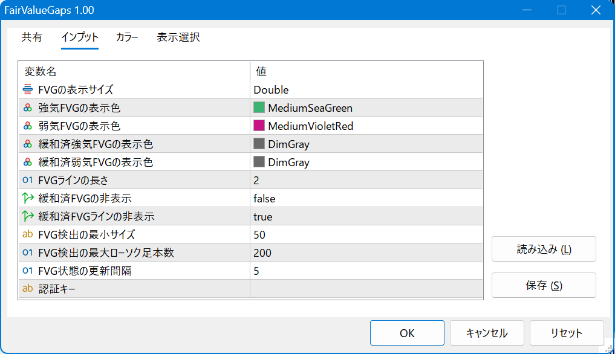The width and height of the screenshot is (615, 354).
Task: Save inputs with 保存 (S)
Action: click(544, 285)
